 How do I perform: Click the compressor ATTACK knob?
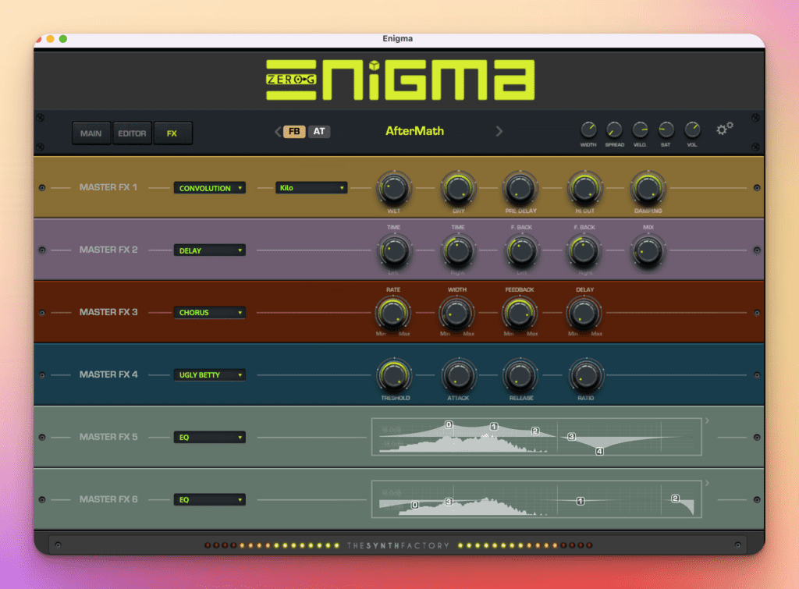(x=458, y=376)
